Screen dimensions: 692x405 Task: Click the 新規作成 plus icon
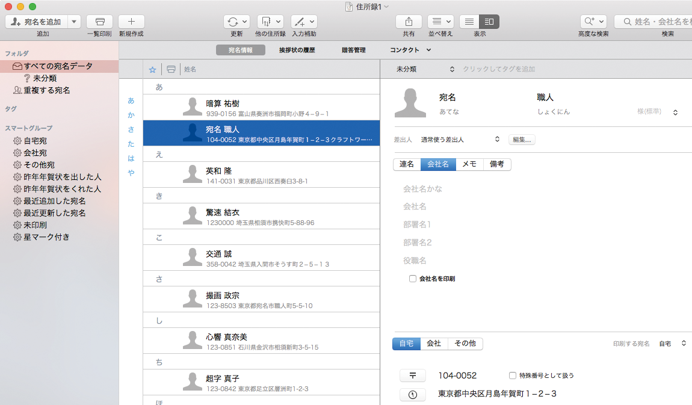pyautogui.click(x=131, y=22)
